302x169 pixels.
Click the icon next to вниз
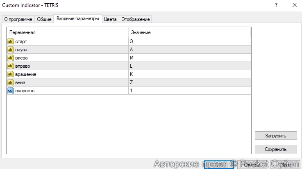point(11,82)
